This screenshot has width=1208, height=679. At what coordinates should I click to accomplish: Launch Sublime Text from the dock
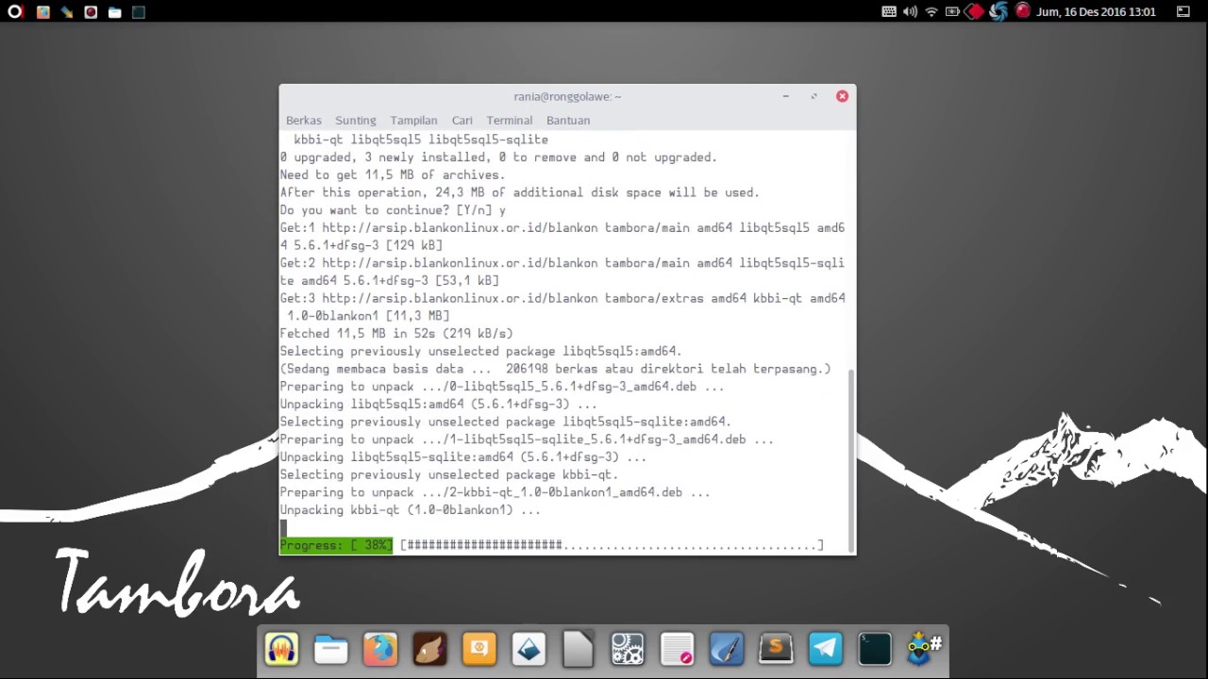coord(776,649)
